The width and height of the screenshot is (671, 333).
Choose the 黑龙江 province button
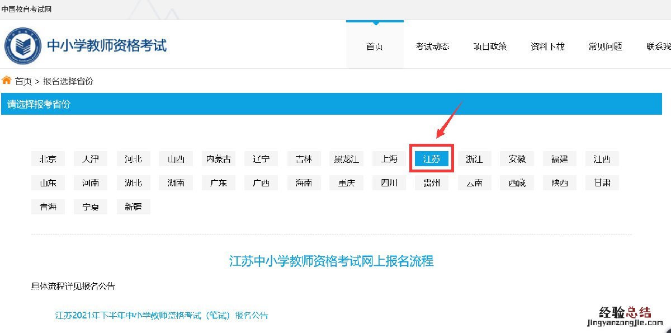click(346, 159)
